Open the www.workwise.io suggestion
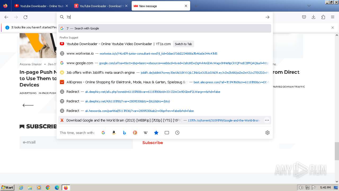Image resolution: width=339 pixels, height=191 pixels. pyautogui.click(x=165, y=54)
